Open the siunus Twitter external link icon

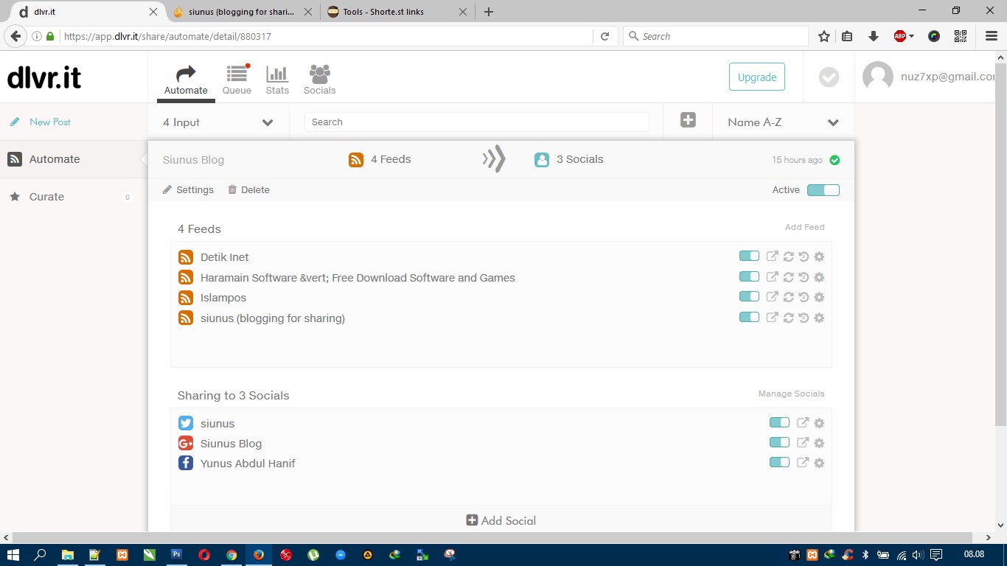[x=803, y=423]
